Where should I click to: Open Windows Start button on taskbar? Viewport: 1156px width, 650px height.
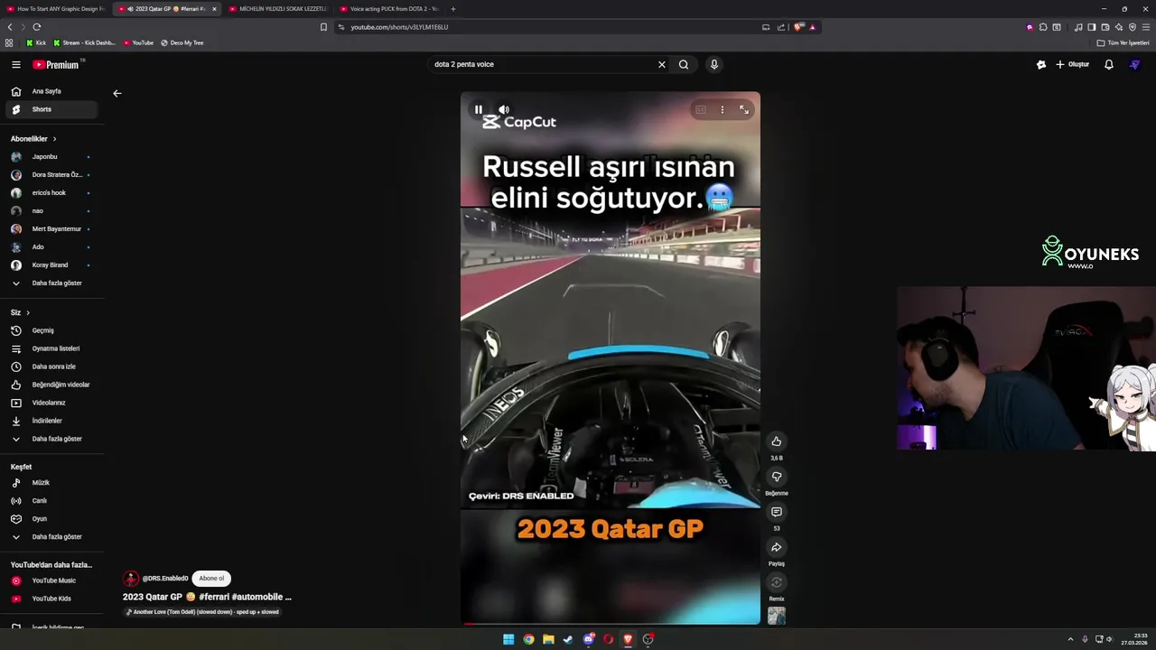click(508, 639)
